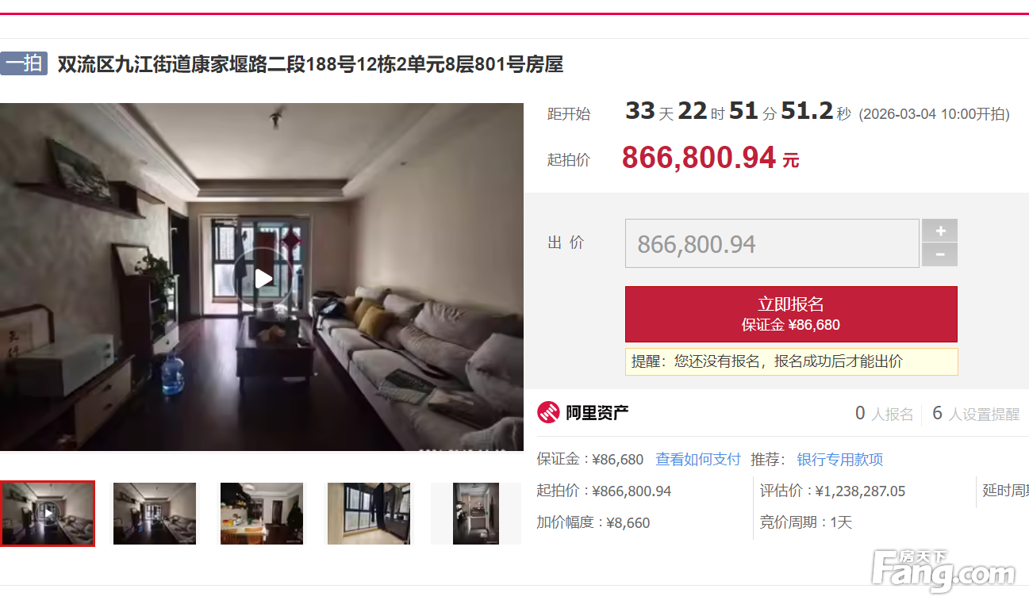This screenshot has width=1029, height=604.
Task: Click the 阿里资产 logo icon
Action: [x=549, y=412]
